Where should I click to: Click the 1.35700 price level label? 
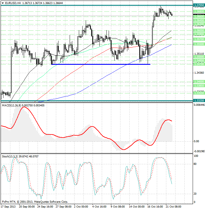coord(199,39)
